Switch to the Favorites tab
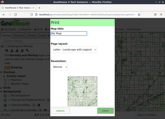 [x=19, y=36]
